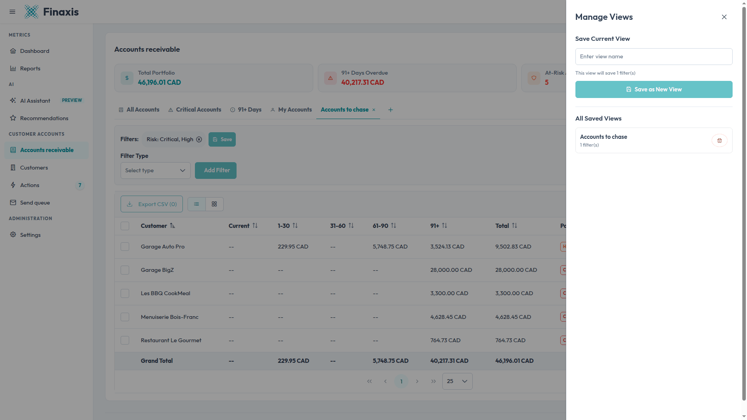Sort by 61-90 column
Image resolution: width=747 pixels, height=420 pixels.
coord(393,226)
